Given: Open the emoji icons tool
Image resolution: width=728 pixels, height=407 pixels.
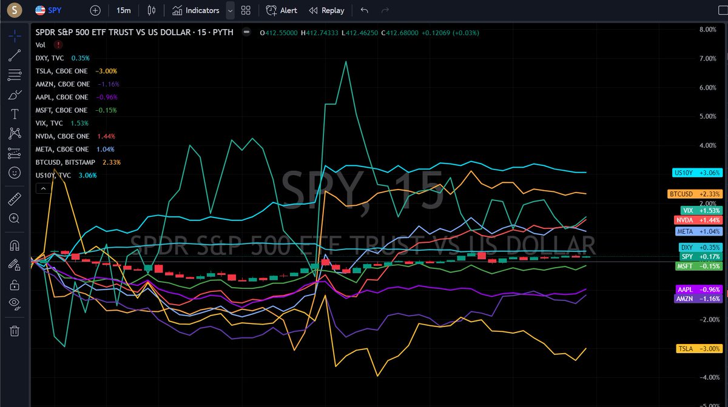Looking at the screenshot, I should (x=15, y=173).
